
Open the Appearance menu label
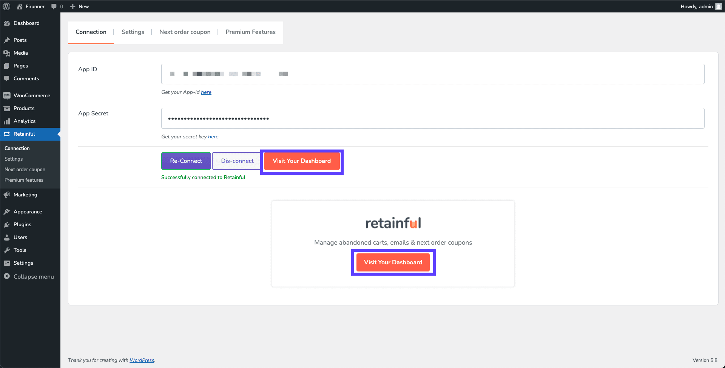[x=28, y=212]
